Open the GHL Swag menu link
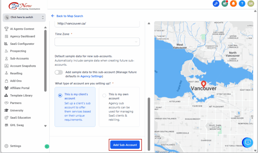Viewport: 258px width, 153px height. 17,125
